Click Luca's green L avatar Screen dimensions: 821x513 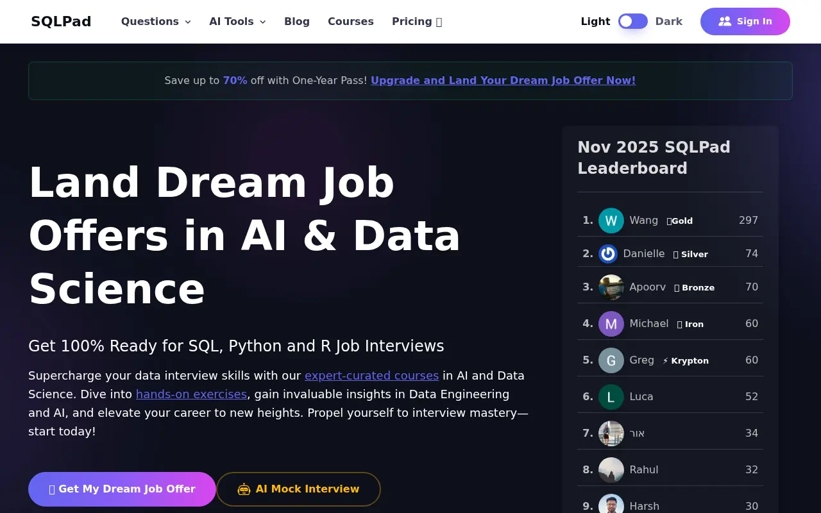pos(611,397)
